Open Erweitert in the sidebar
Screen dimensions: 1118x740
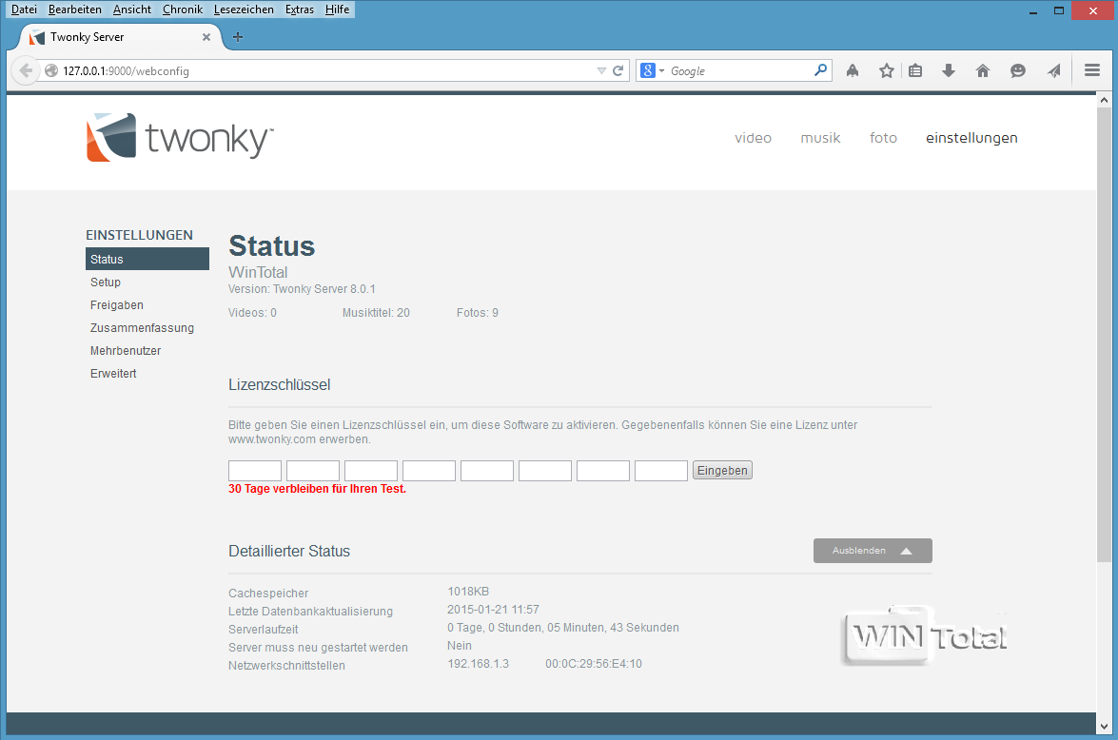pyautogui.click(x=113, y=374)
